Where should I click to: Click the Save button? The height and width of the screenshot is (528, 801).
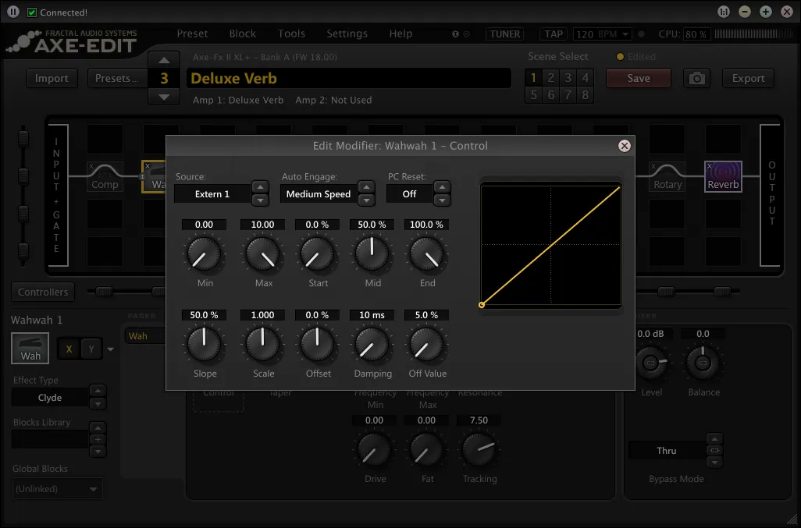pyautogui.click(x=638, y=78)
